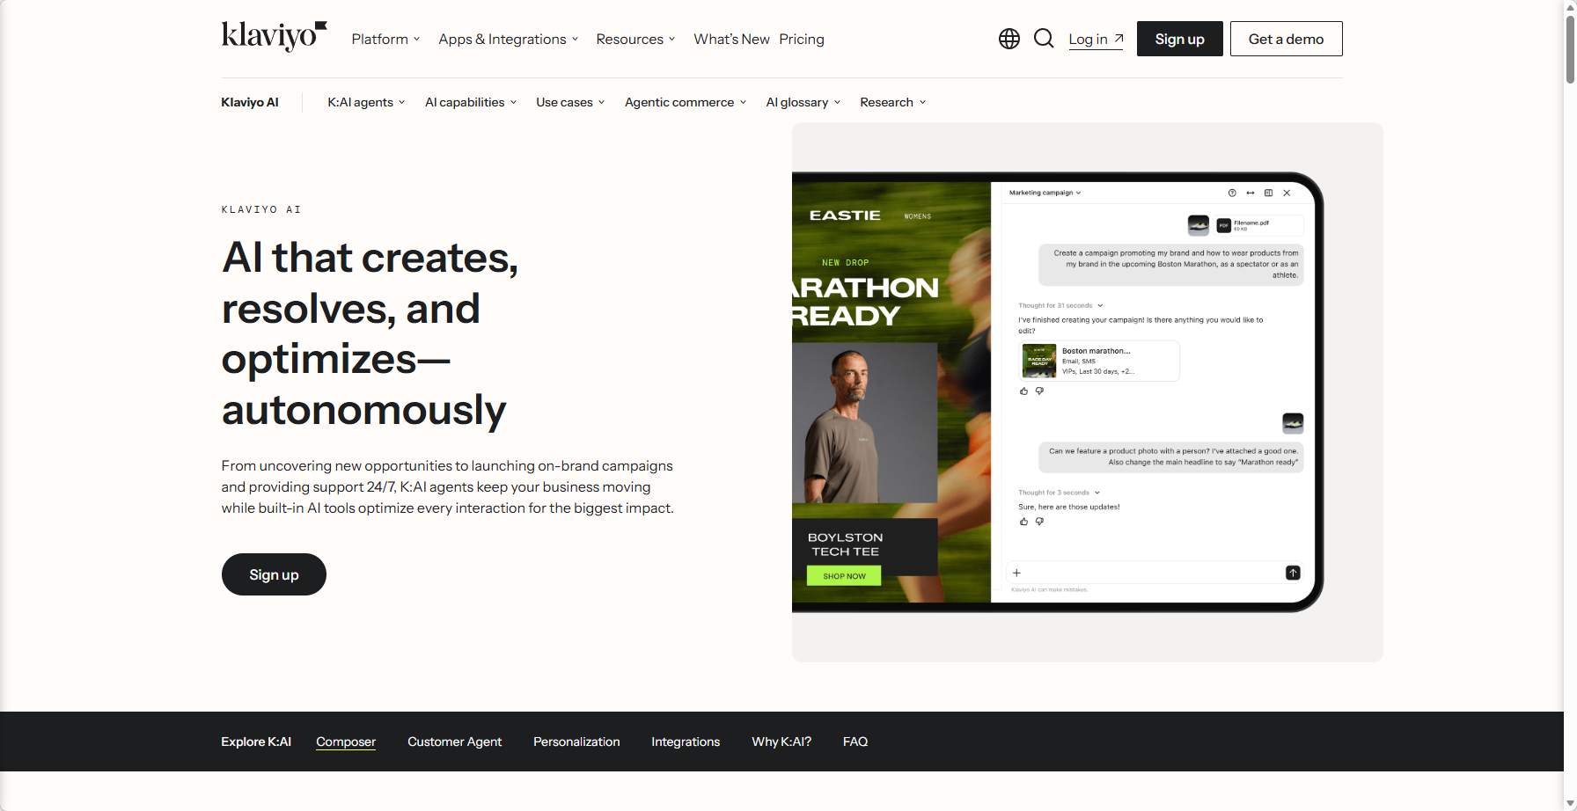The image size is (1577, 811).
Task: Open the Marketing campaign dropdown in the chat panel
Action: point(1045,193)
